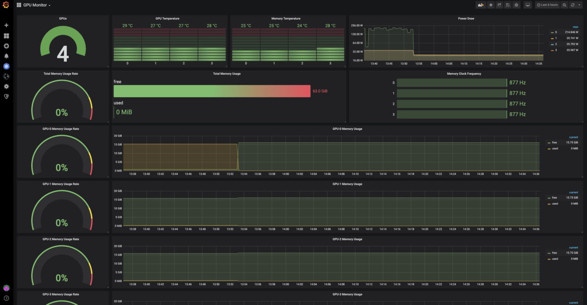Image resolution: width=587 pixels, height=305 pixels.
Task: Open the refresh interval dropdown arrow
Action: click(x=579, y=5)
